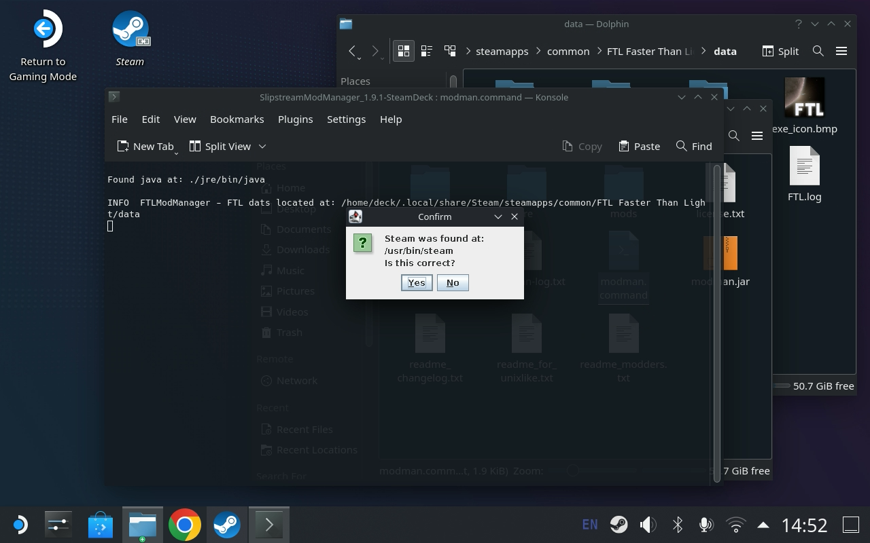The image size is (870, 543).
Task: Click Konsole titlebar terminal icon
Action: tap(114, 97)
